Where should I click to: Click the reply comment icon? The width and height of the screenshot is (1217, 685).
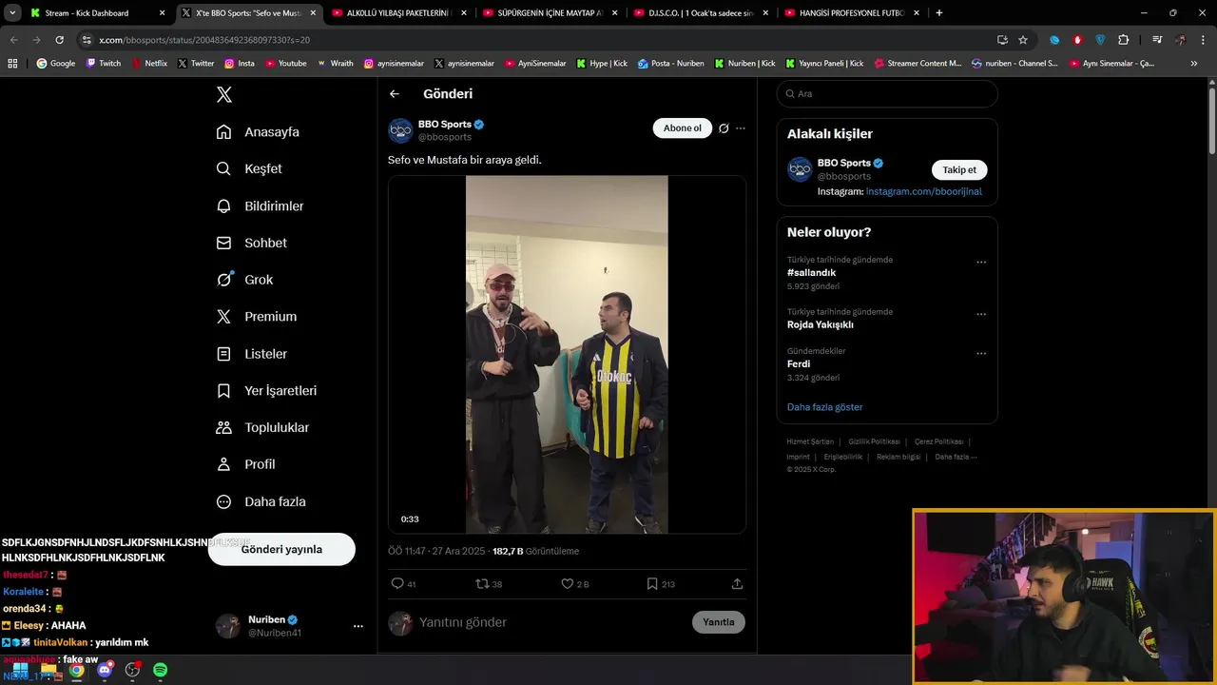point(397,583)
